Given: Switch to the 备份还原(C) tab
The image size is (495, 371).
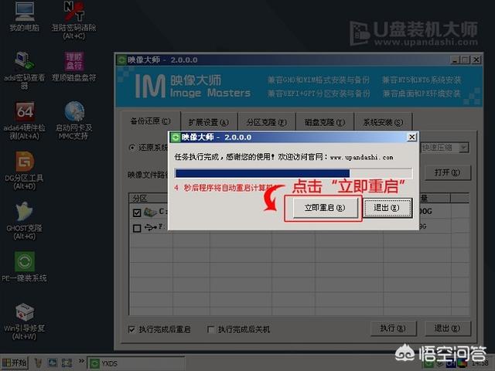Looking at the screenshot, I should point(151,121).
